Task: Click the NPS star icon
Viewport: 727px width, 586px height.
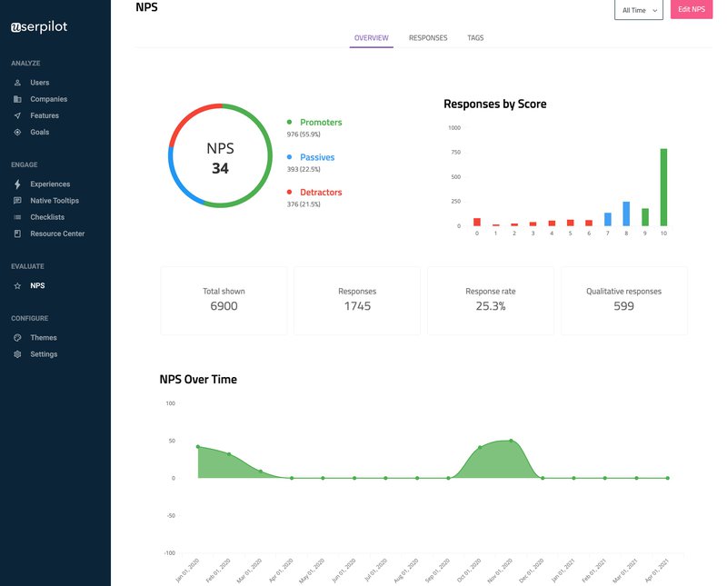Action: [x=18, y=286]
